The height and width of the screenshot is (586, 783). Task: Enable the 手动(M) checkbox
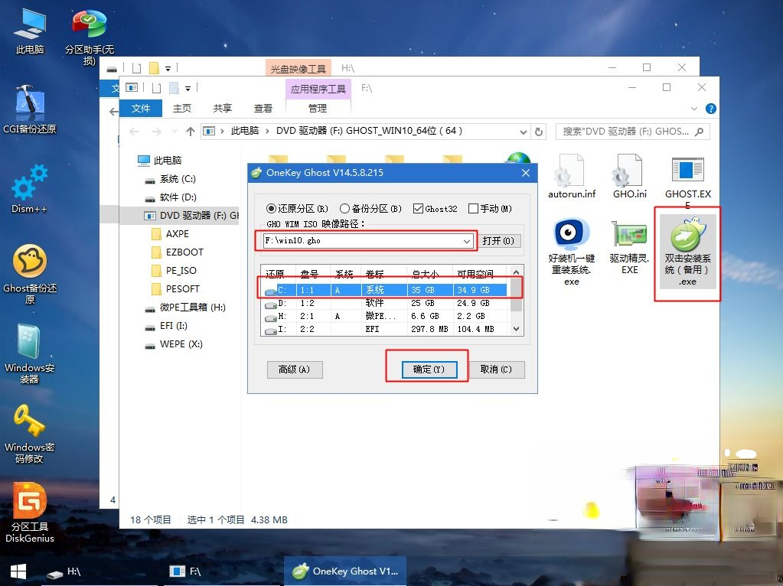tap(490, 209)
